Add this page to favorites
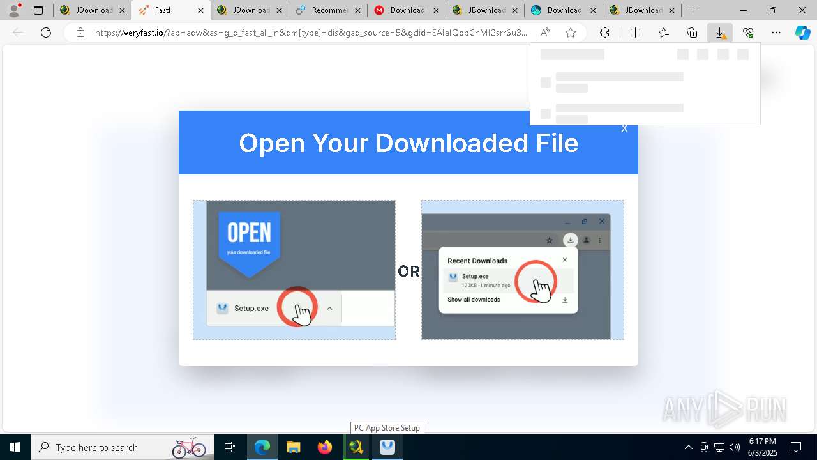Viewport: 817px width, 460px height. click(571, 33)
